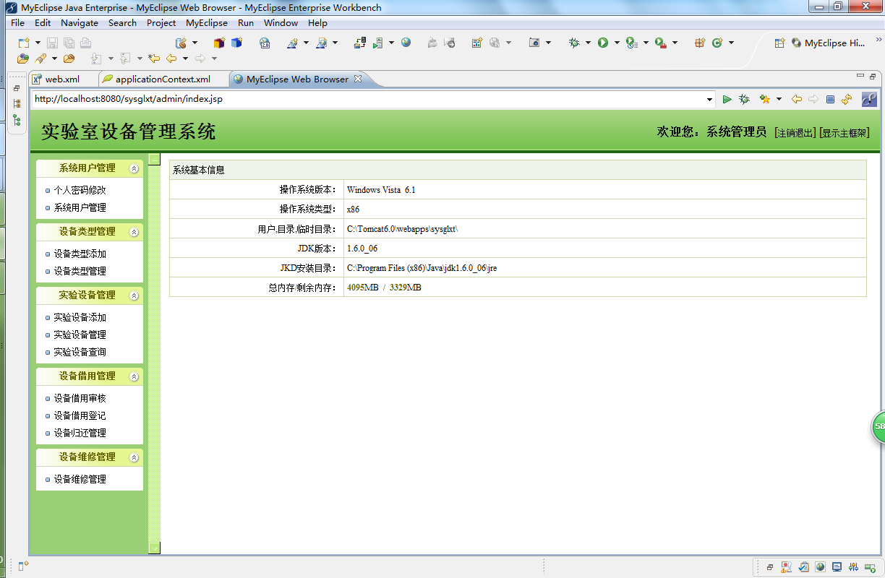Image resolution: width=885 pixels, height=578 pixels.
Task: Open 个人密码修改 in sidebar
Action: pos(80,190)
